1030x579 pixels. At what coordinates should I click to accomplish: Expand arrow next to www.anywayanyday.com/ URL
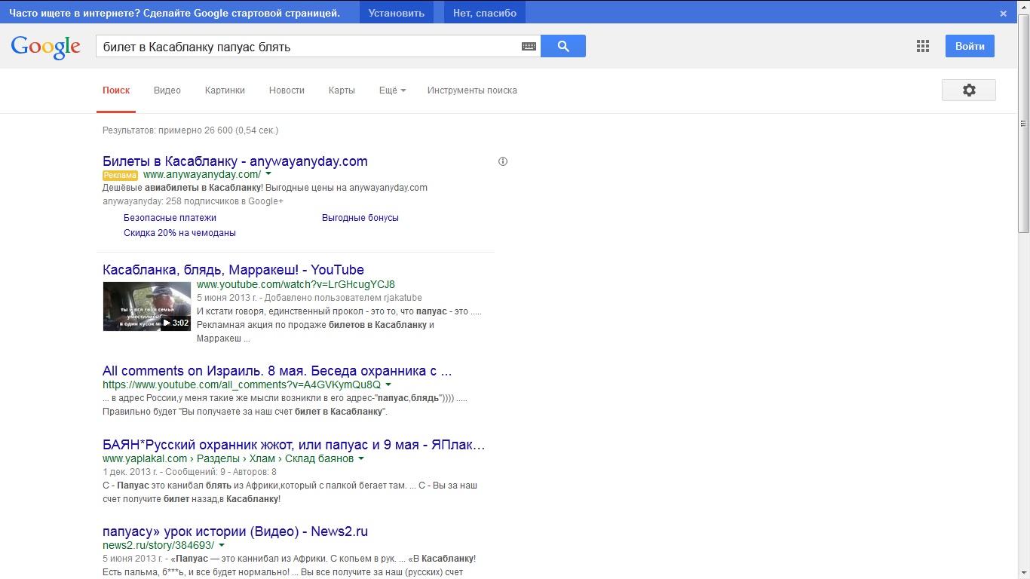pyautogui.click(x=268, y=175)
